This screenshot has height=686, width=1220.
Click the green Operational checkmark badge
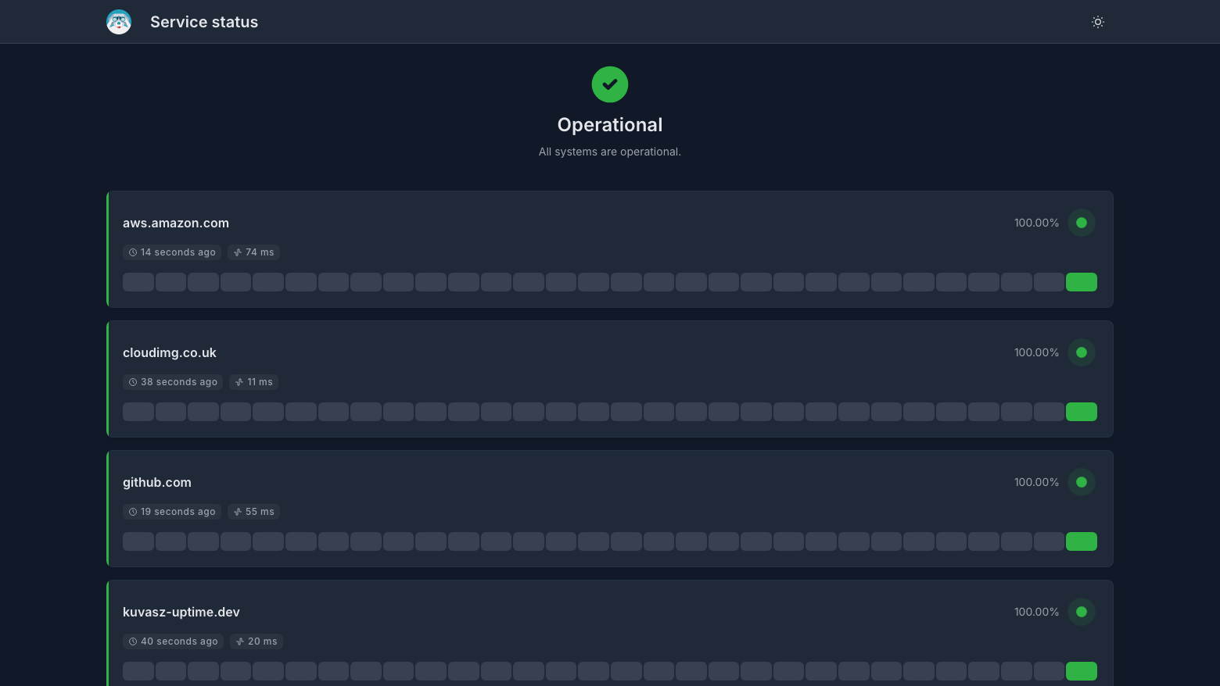click(610, 84)
